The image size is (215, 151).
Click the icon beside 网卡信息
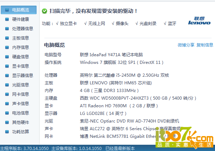point(7,94)
